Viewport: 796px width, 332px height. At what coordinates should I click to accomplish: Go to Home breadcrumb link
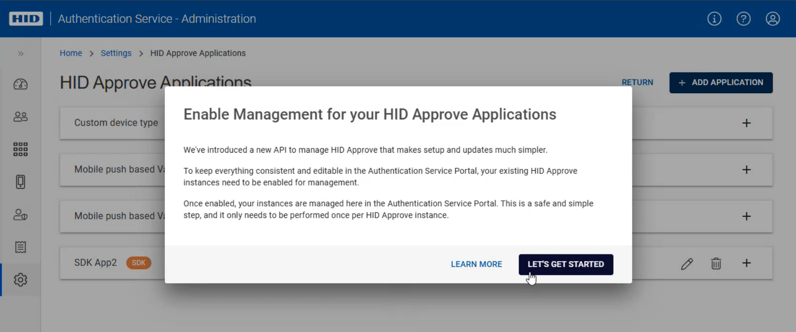[x=71, y=53]
